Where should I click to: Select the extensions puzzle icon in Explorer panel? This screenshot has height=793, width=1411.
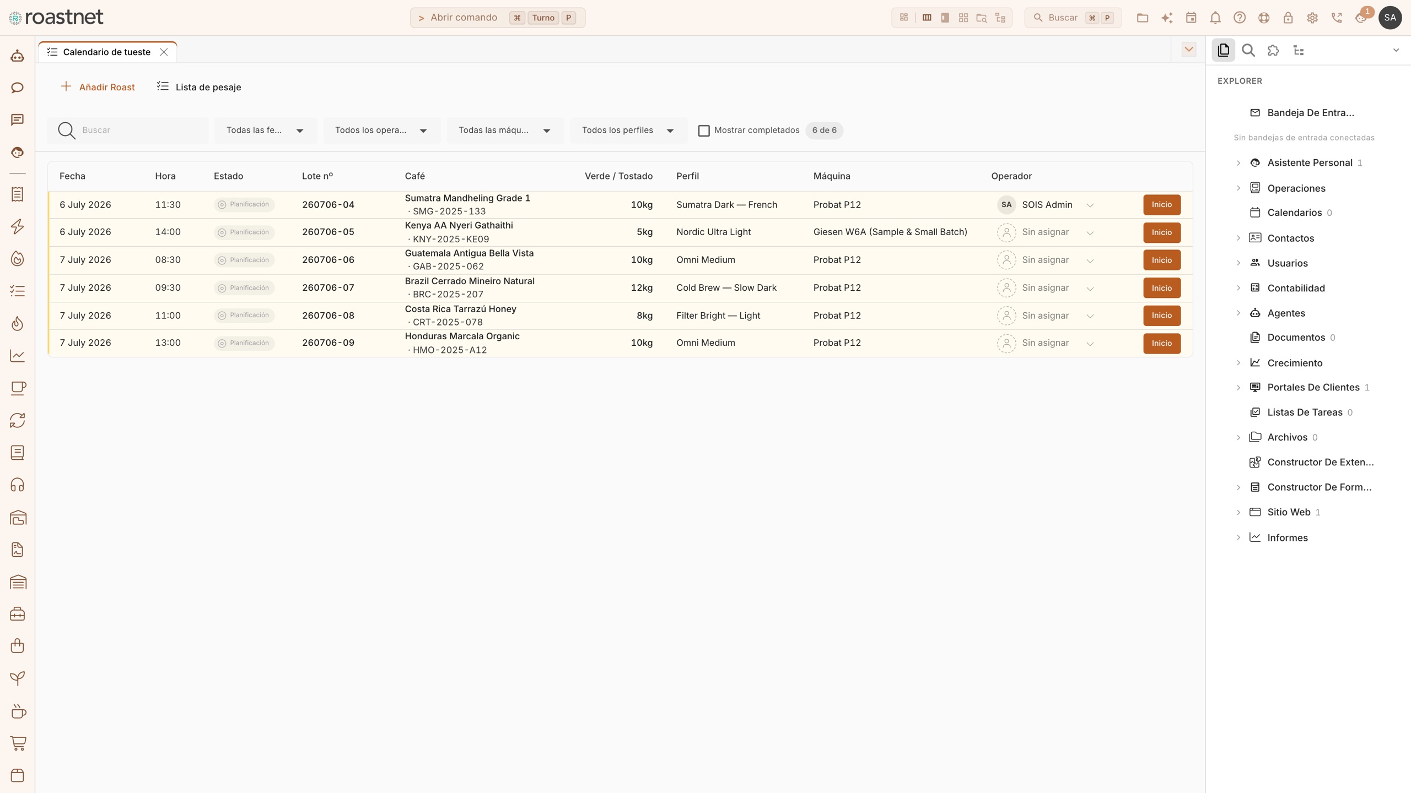[1273, 50]
